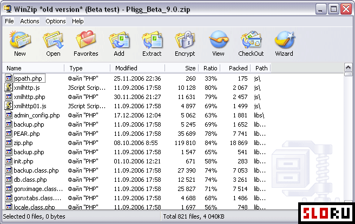The image size is (355, 224).
Task: Click the 35 689 size value
Action: click(x=187, y=134)
